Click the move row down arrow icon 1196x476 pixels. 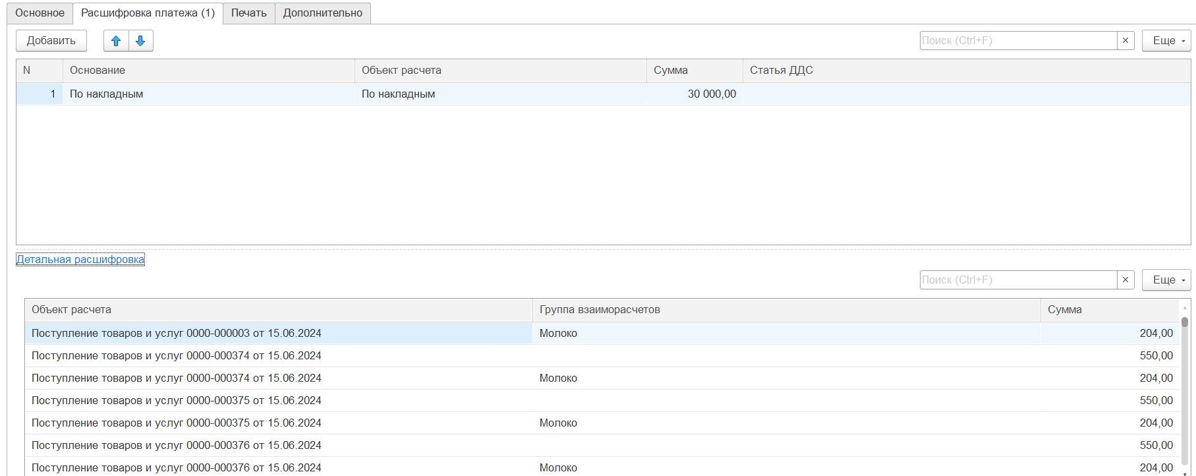(x=140, y=41)
